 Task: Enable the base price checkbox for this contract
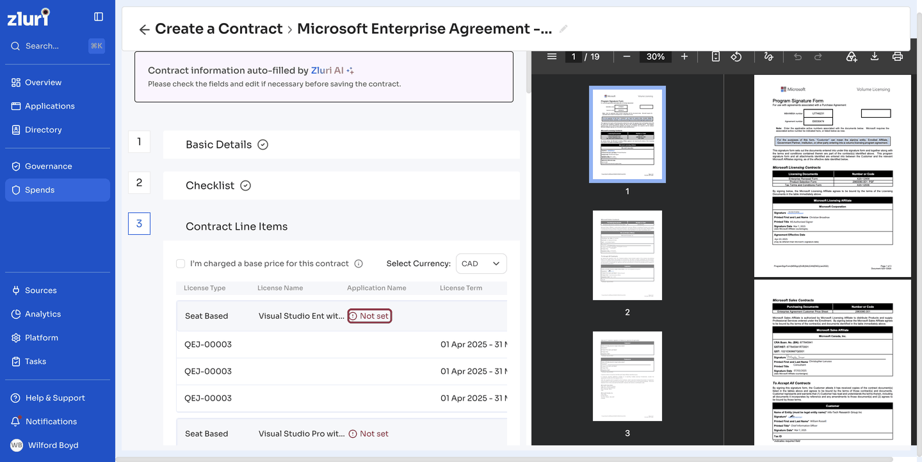[181, 264]
